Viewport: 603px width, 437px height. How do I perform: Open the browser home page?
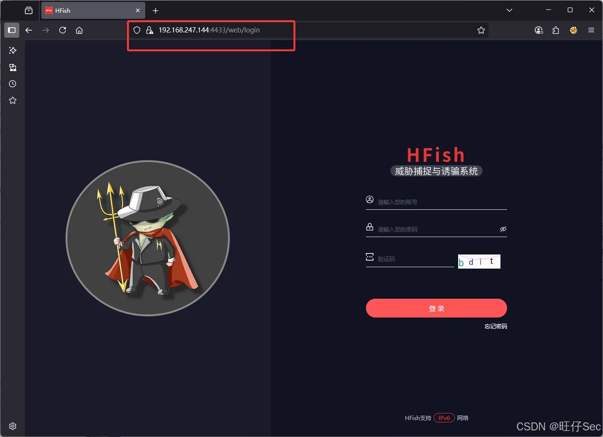tap(79, 30)
